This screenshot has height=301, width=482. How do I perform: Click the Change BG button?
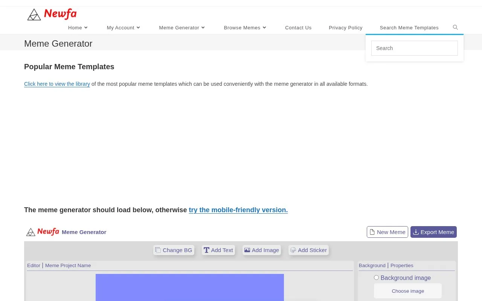(x=174, y=250)
